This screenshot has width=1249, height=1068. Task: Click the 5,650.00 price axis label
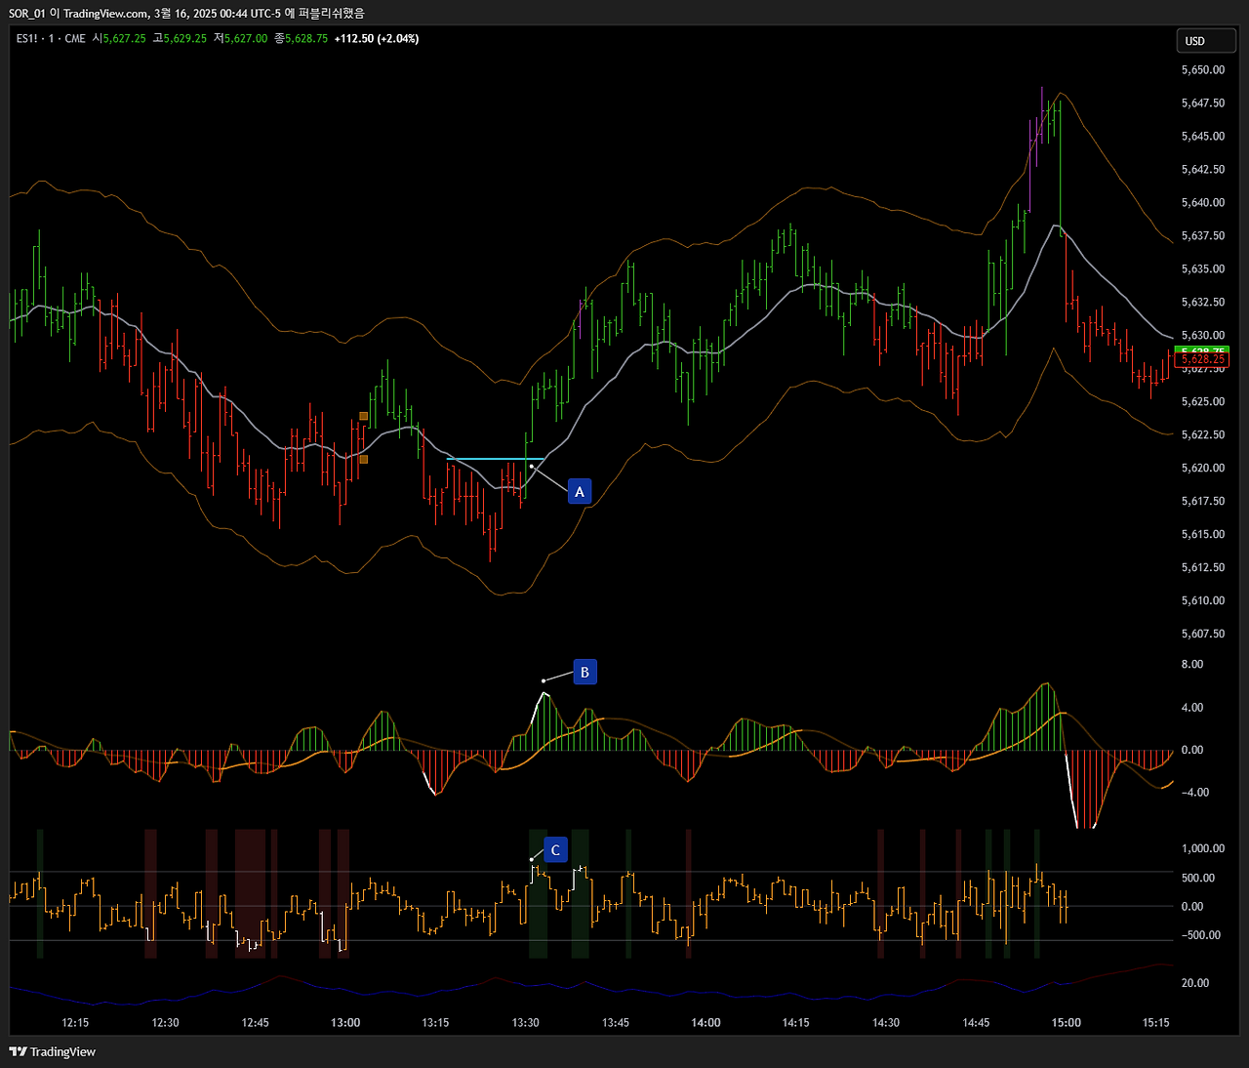tap(1202, 70)
